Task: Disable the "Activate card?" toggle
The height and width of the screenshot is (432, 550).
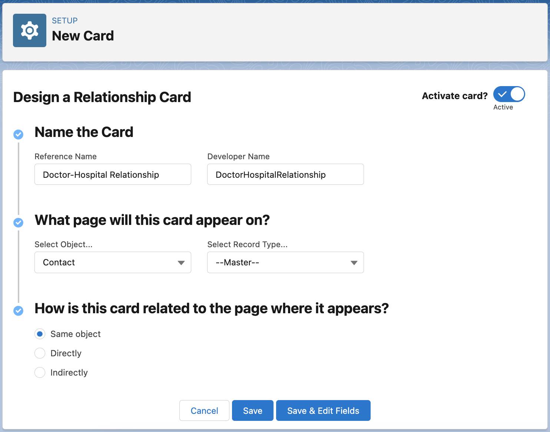Action: point(509,94)
